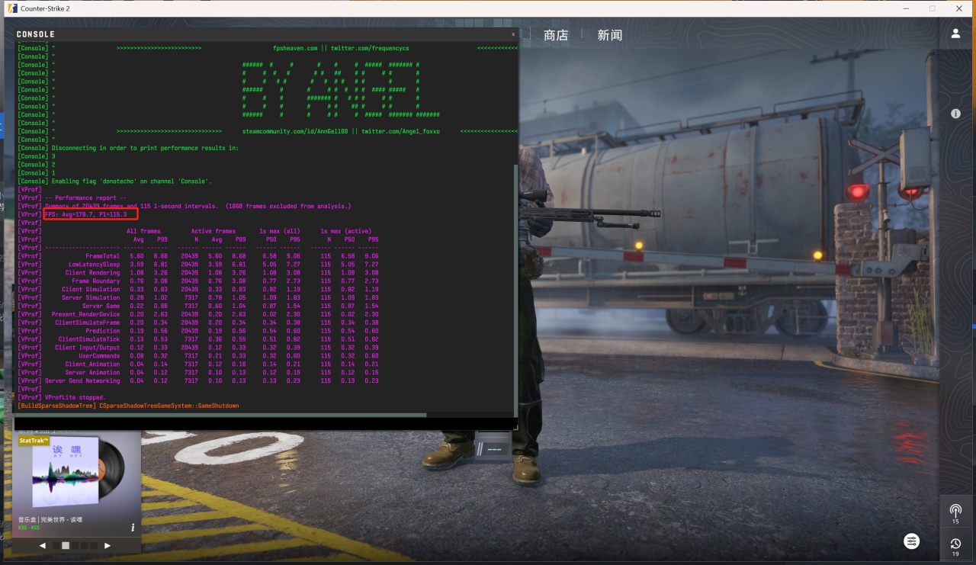Open the recent history icon showing 19
This screenshot has height=565, width=976.
(955, 545)
